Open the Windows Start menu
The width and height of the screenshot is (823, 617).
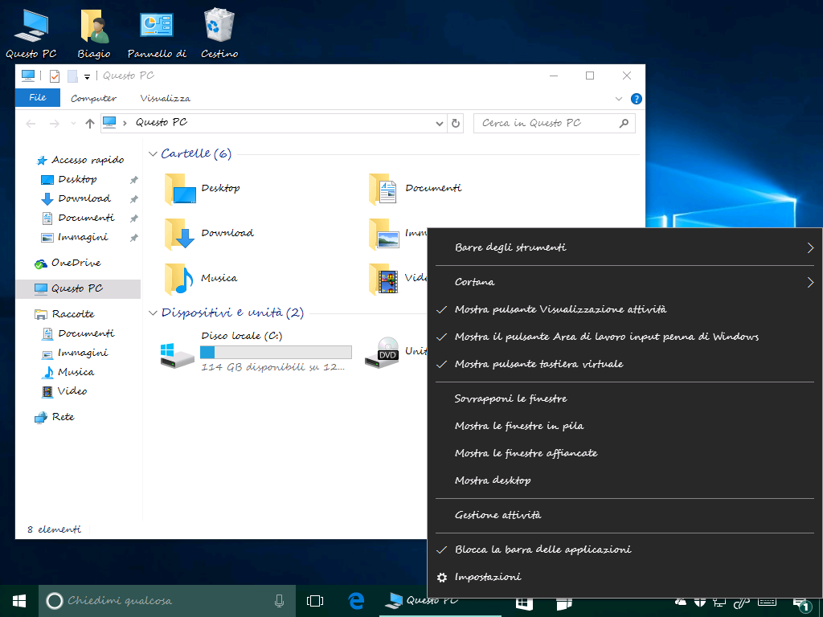tap(19, 601)
